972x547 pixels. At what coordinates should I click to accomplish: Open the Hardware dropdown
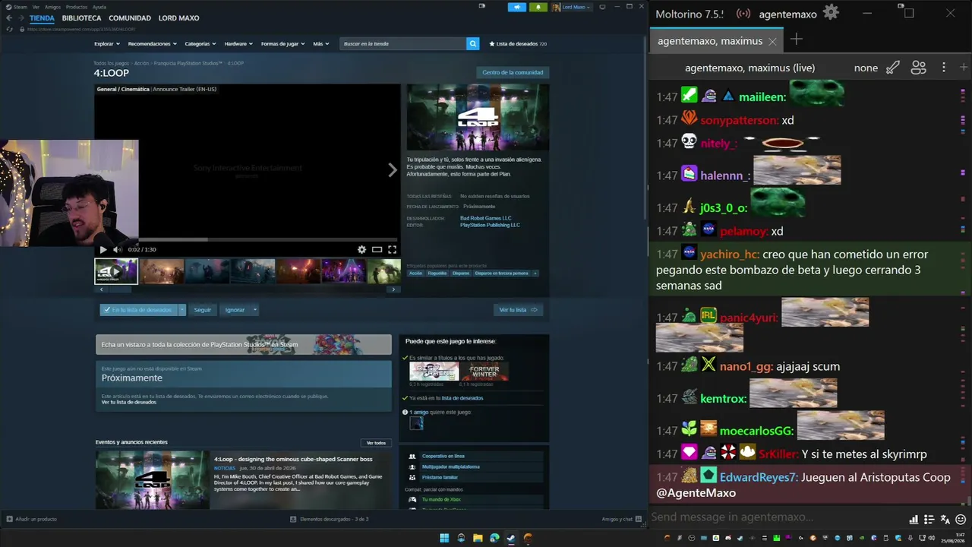point(238,44)
